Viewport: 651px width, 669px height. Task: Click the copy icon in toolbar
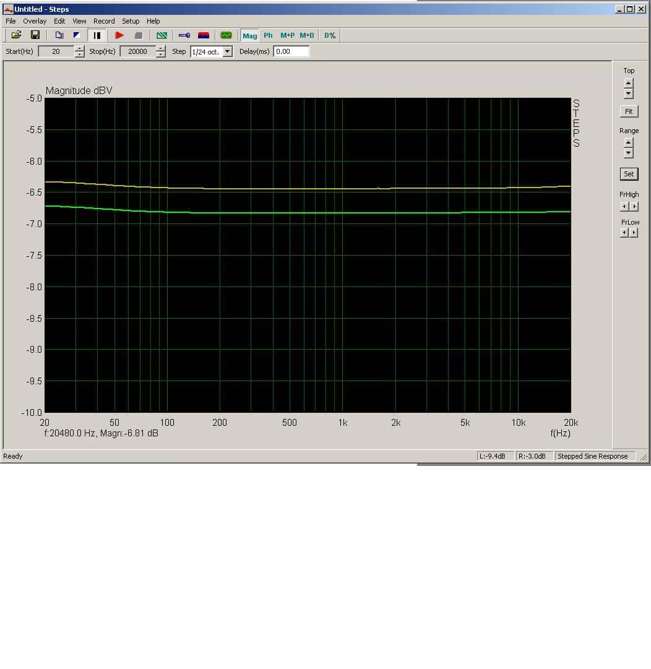[59, 35]
